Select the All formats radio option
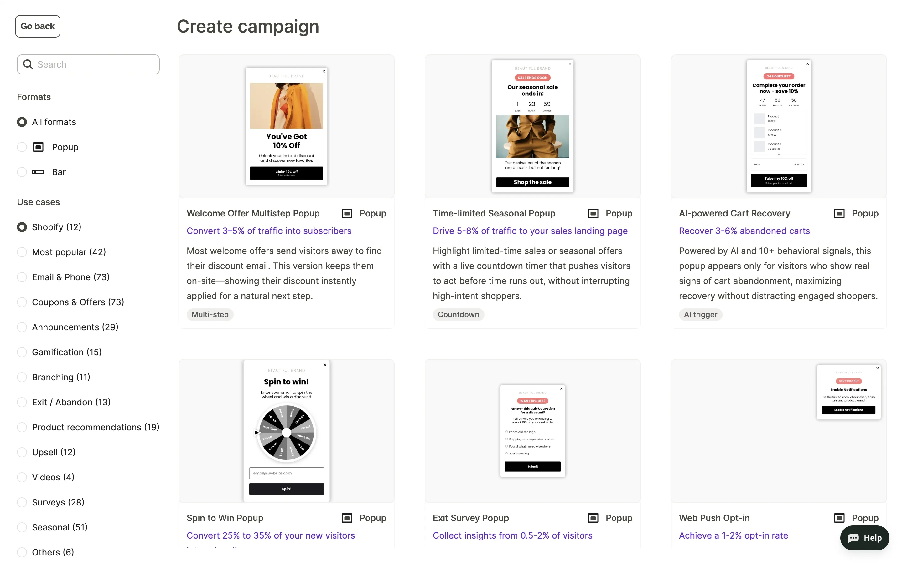This screenshot has width=902, height=563. pos(22,122)
